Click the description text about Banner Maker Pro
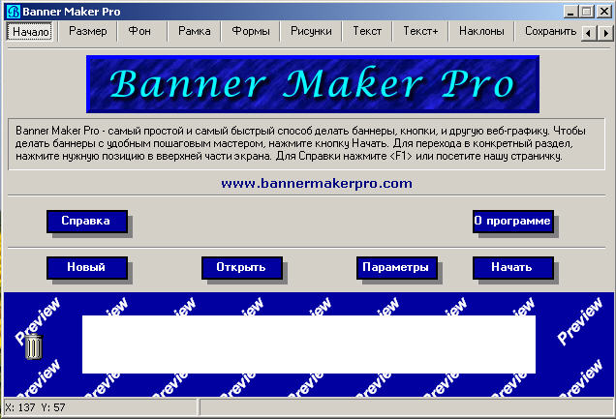Image resolution: width=616 pixels, height=419 pixels. [x=306, y=143]
